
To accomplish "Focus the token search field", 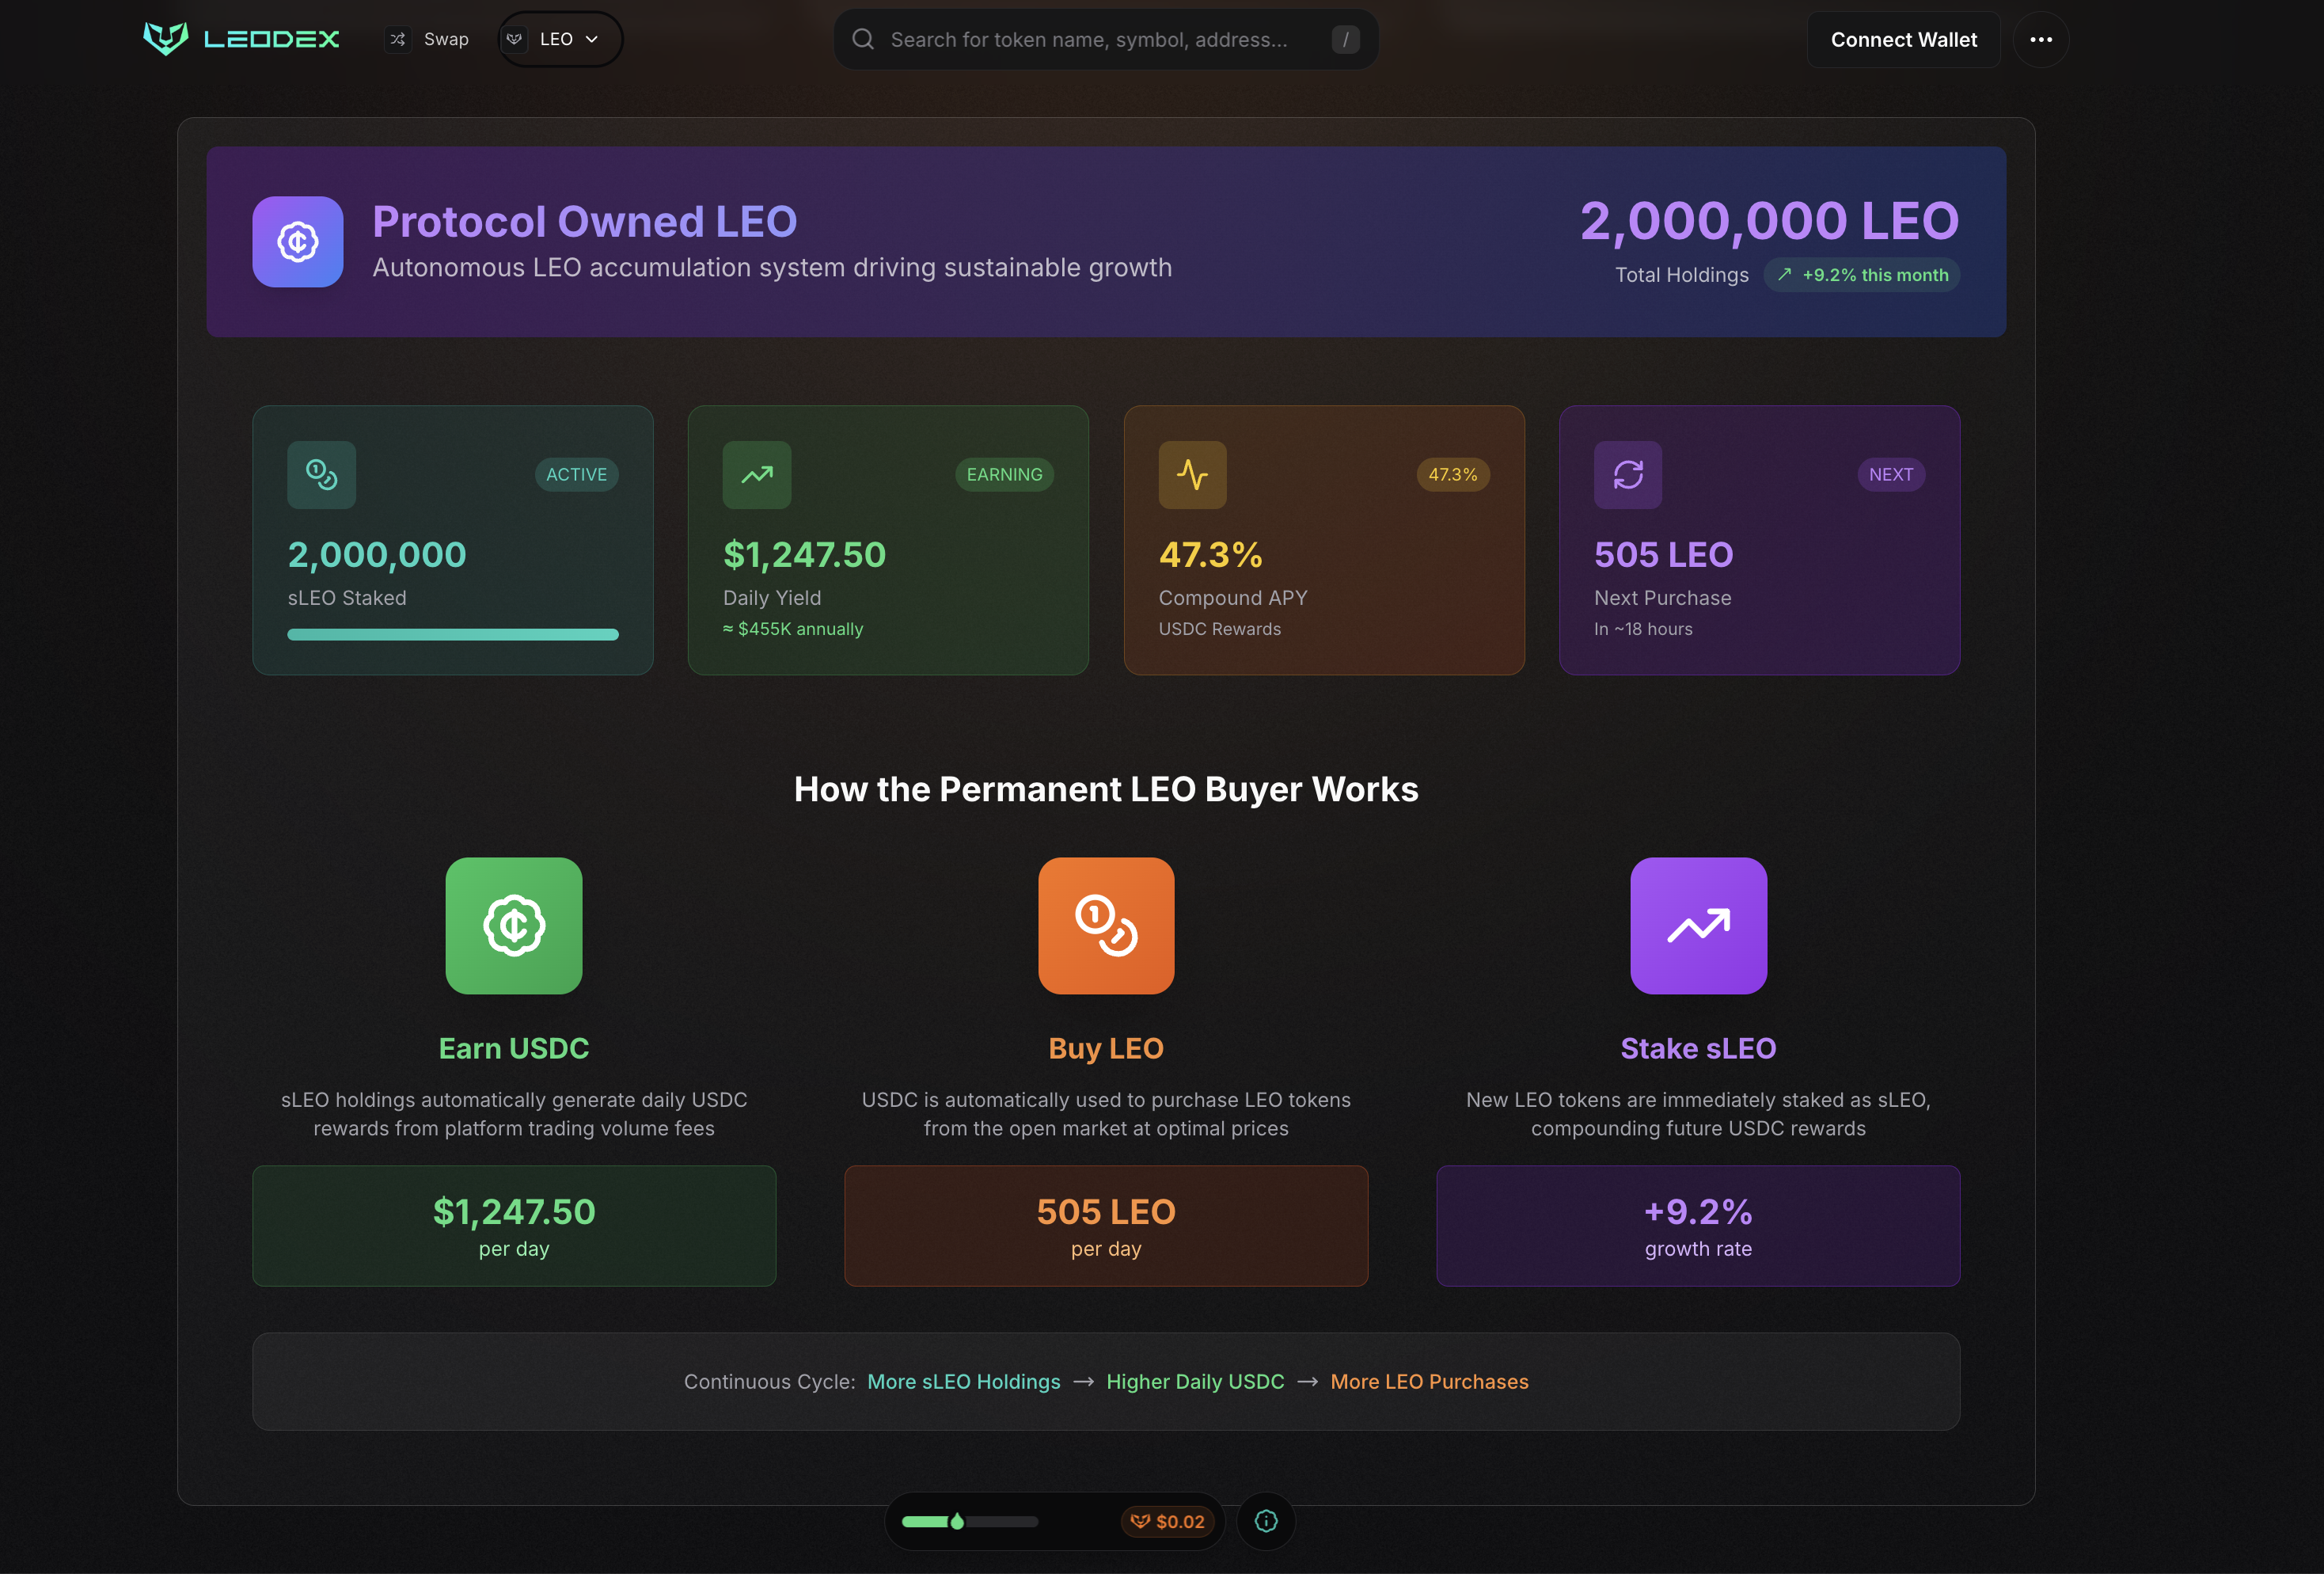I will (1106, 39).
